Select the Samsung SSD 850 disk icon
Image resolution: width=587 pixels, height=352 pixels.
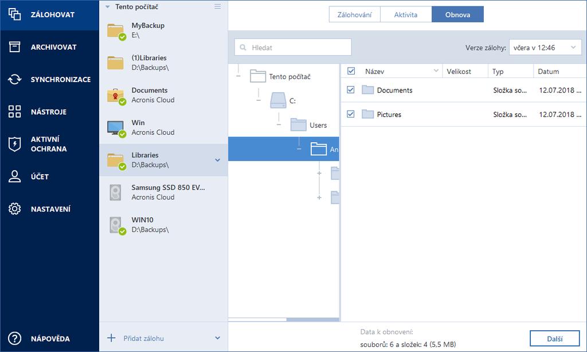coord(115,193)
